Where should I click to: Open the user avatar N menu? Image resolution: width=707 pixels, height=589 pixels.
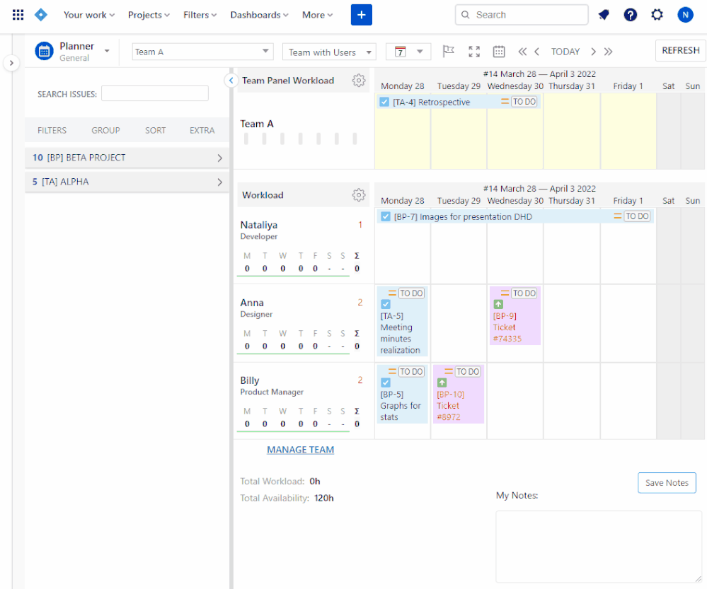click(x=685, y=15)
